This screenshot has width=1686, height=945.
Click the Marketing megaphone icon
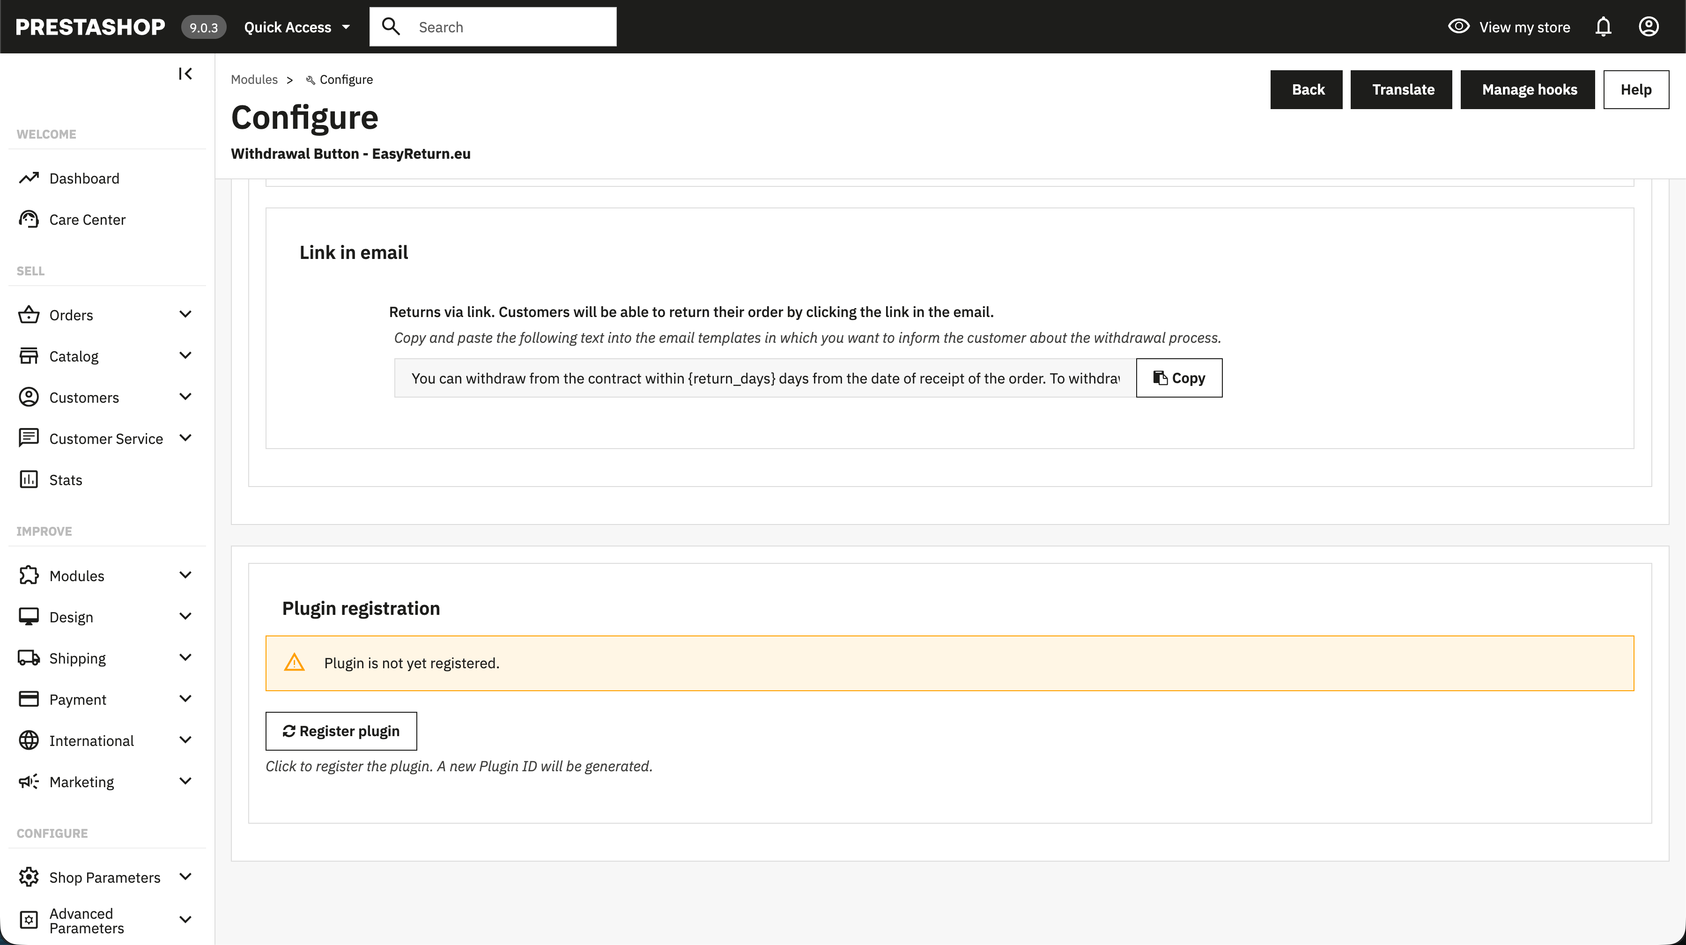point(29,782)
